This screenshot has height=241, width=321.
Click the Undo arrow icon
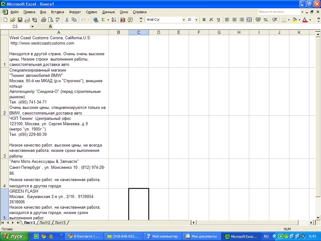point(83,20)
